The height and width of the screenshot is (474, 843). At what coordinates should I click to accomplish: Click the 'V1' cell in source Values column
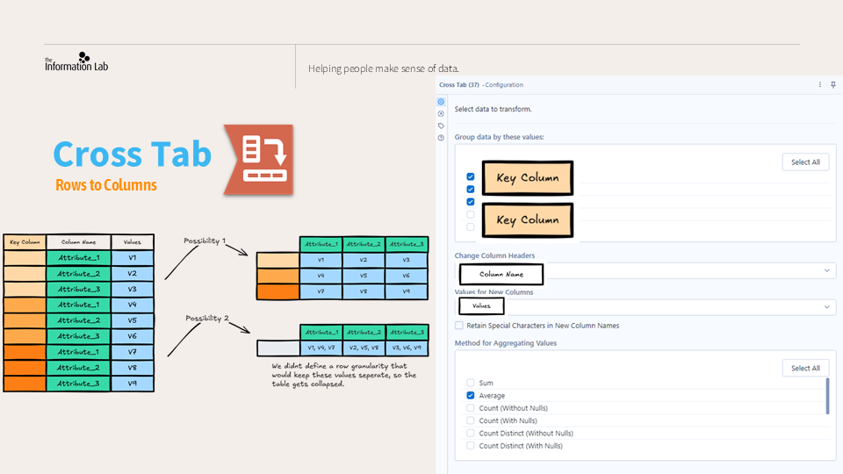tap(133, 257)
